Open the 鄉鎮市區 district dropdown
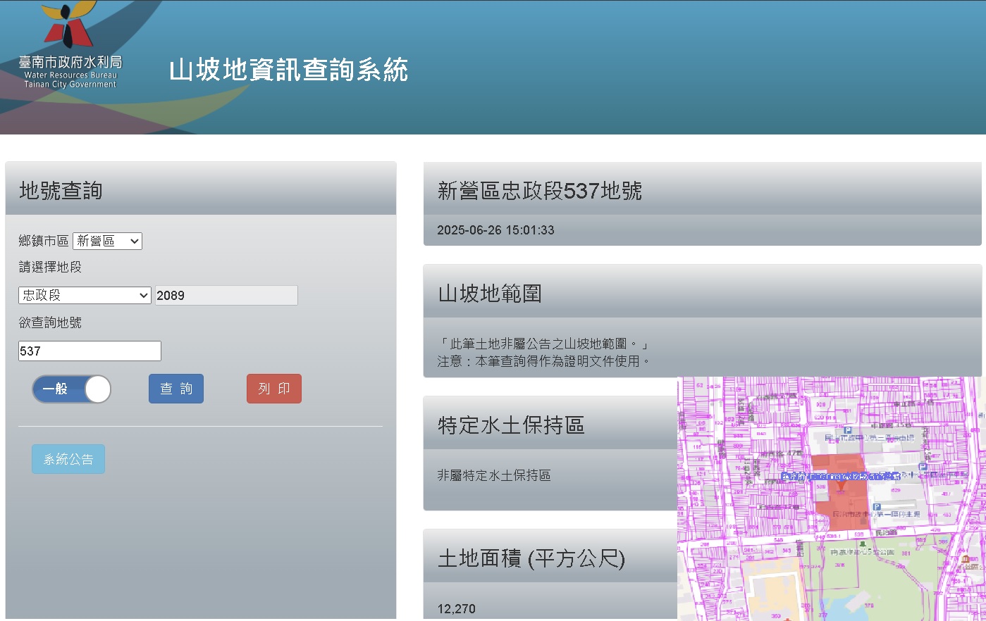 pyautogui.click(x=107, y=241)
